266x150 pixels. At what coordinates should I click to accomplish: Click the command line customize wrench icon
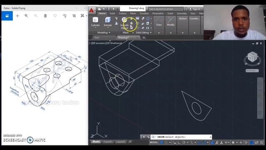click(x=148, y=137)
